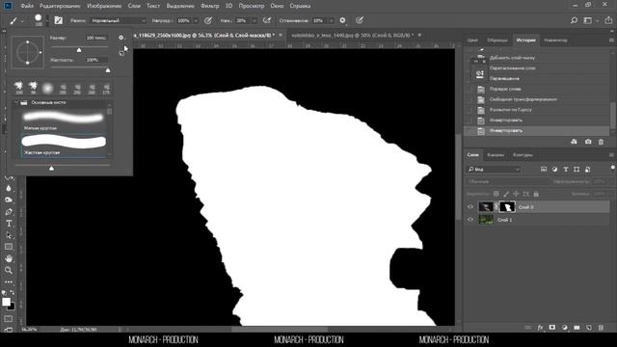Select the Rectangle shape tool
Screen dimensions: 617x347
[9, 247]
